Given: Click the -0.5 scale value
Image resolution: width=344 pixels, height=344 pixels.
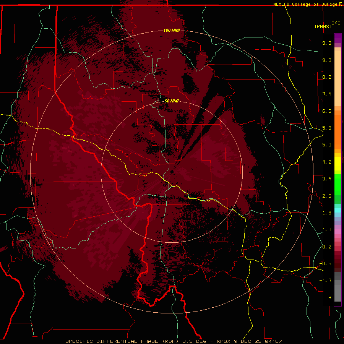Looking at the screenshot, I should 325,264.
